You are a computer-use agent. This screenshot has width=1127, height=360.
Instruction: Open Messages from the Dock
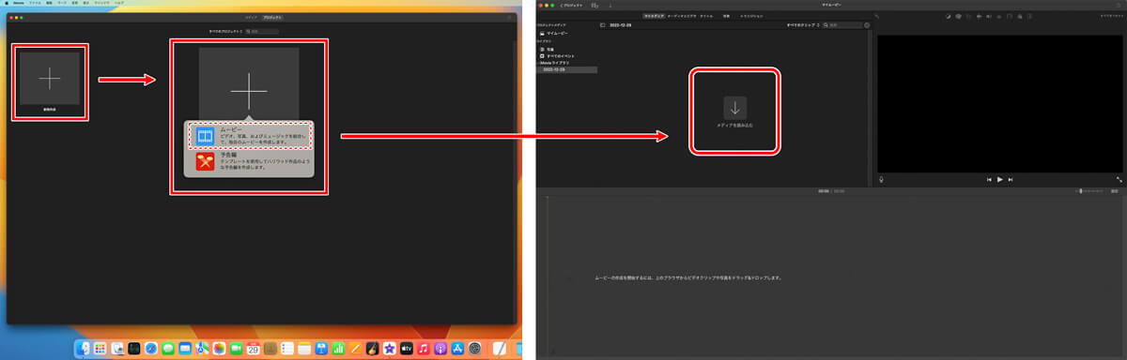point(168,349)
